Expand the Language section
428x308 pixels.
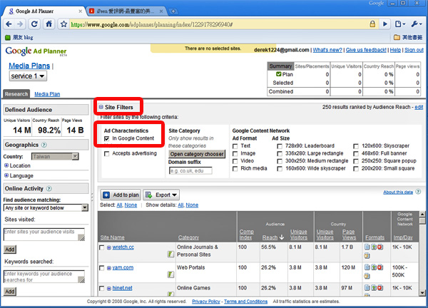6,175
